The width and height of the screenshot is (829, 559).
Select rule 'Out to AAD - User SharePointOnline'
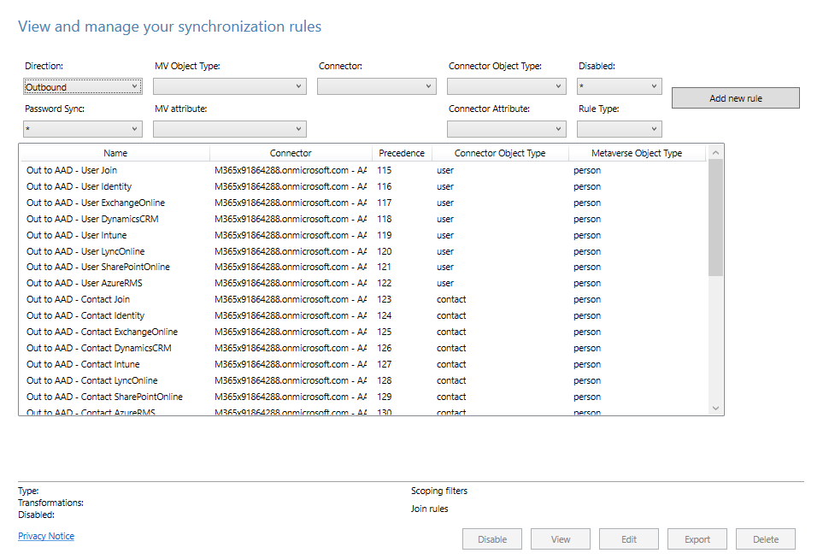[x=363, y=267]
